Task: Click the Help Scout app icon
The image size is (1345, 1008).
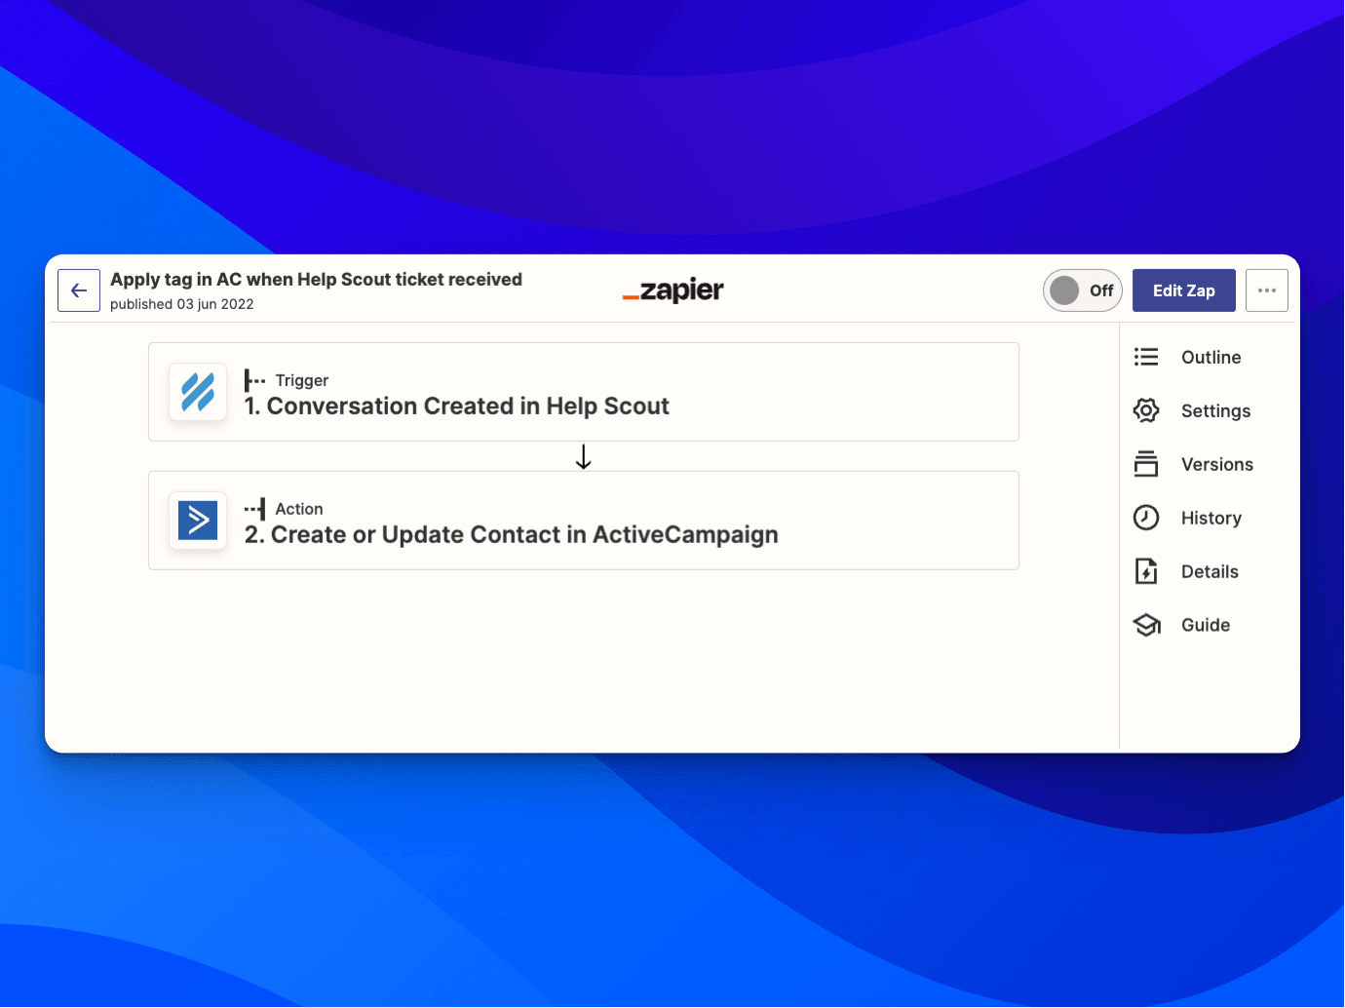Action: (198, 392)
